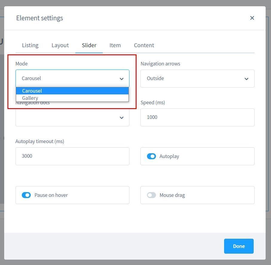Open the Navigation dots combo box
Image resolution: width=271 pixels, height=265 pixels.
pyautogui.click(x=72, y=117)
